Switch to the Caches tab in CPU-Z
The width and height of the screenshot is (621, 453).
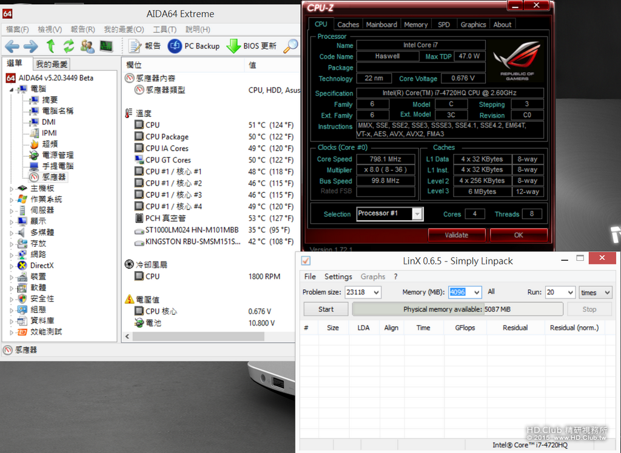(348, 24)
